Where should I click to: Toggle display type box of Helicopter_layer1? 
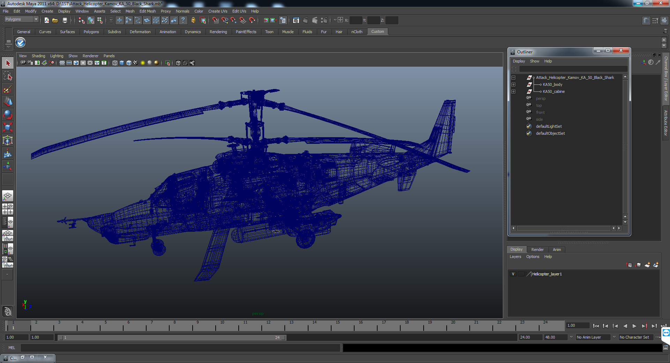click(521, 274)
